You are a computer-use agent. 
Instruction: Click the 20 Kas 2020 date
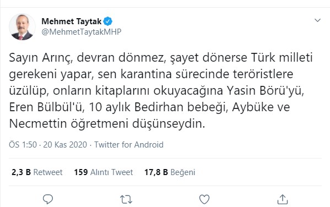[65, 145]
